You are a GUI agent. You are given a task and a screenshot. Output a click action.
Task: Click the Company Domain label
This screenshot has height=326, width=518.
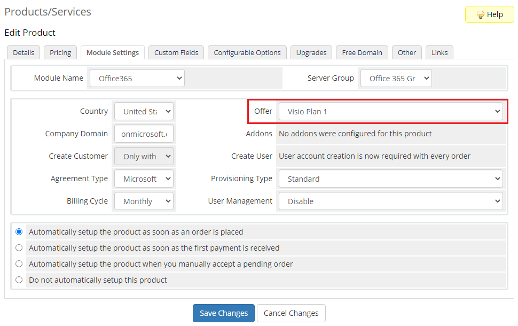77,134
